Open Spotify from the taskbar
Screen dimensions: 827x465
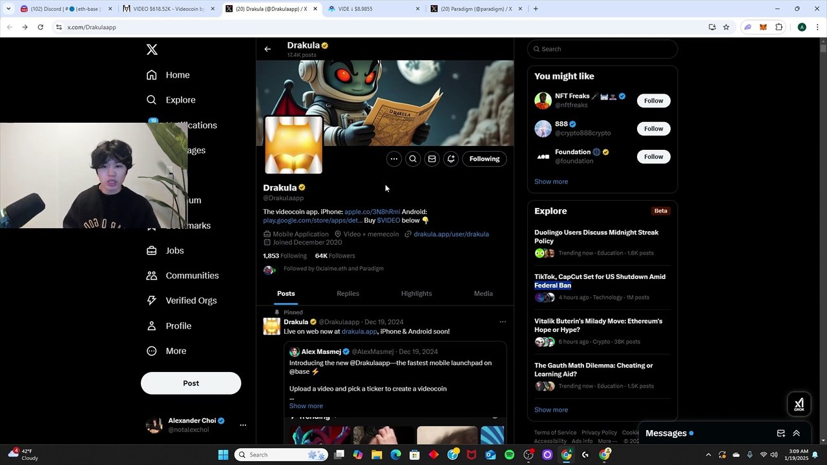click(509, 455)
